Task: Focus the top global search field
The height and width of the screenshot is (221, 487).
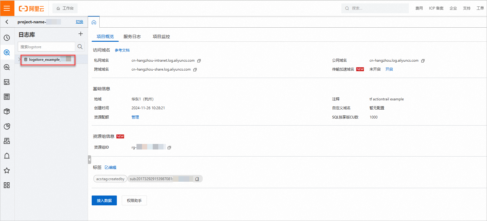Action: (375, 8)
